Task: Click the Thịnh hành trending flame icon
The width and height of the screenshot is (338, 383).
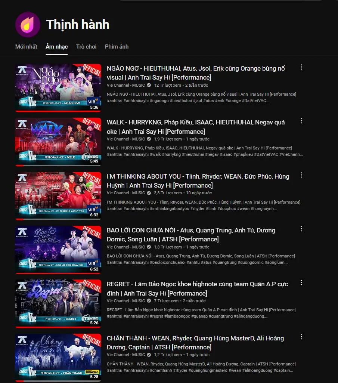Action: 28,24
